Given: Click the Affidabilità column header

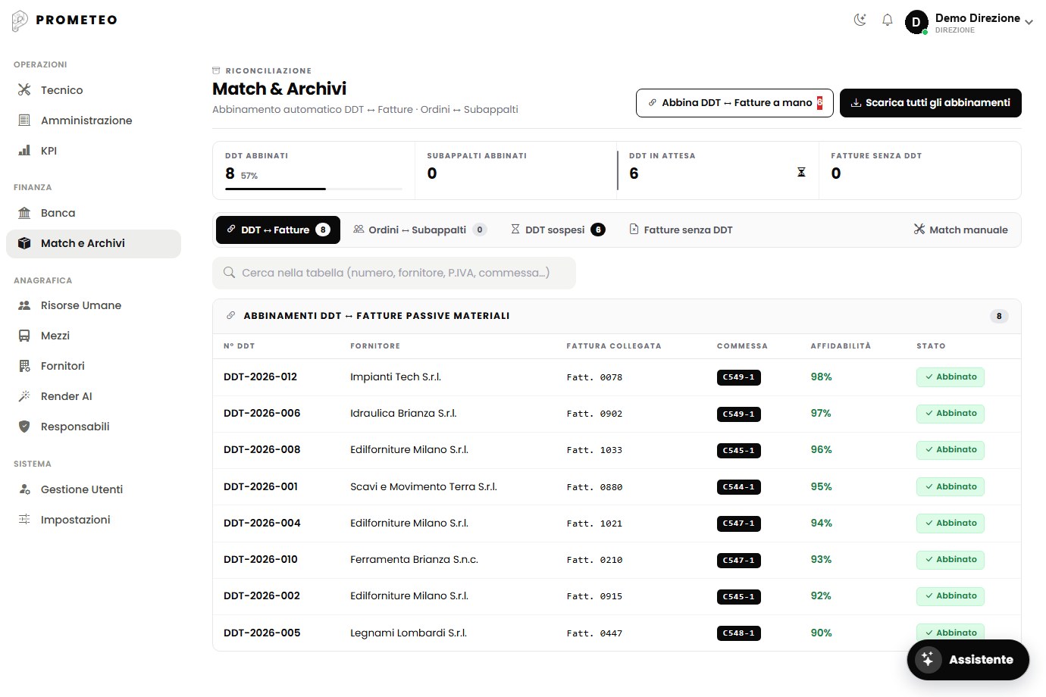Looking at the screenshot, I should point(841,346).
